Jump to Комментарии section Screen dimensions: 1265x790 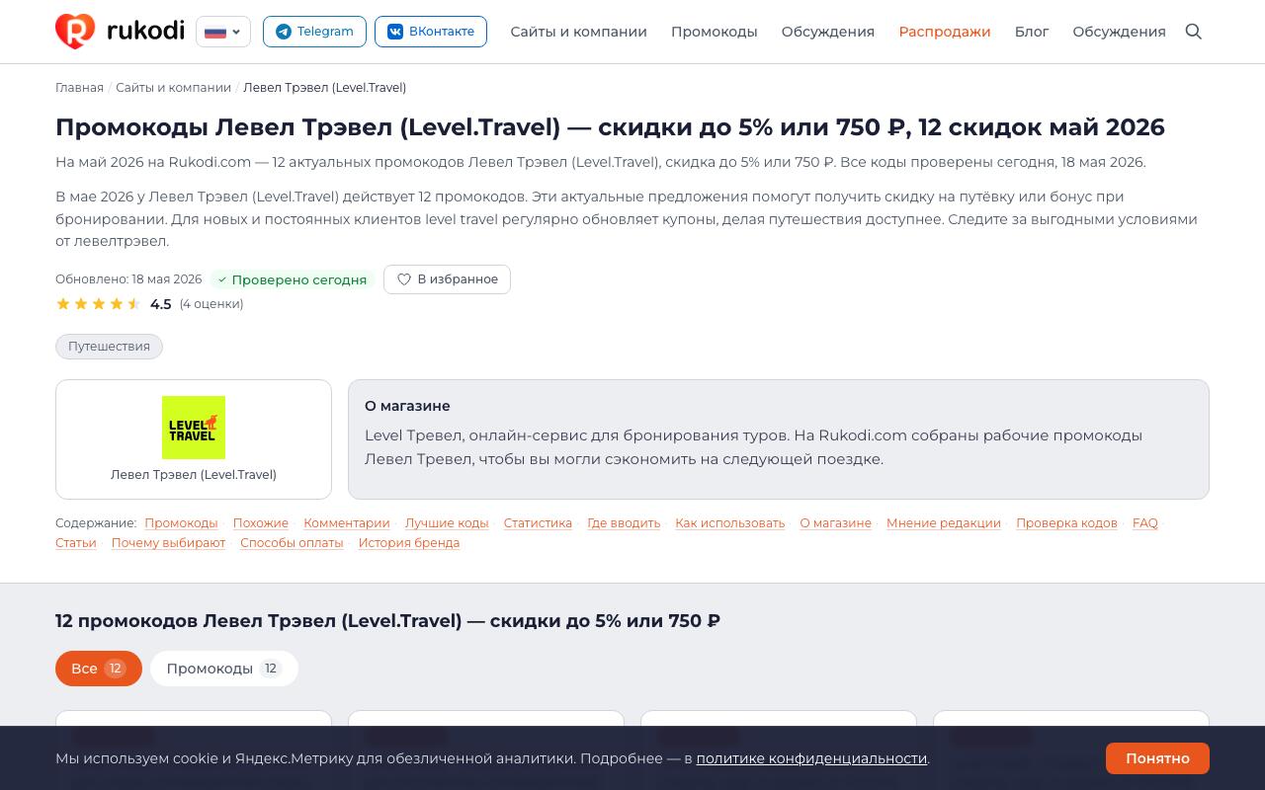(347, 523)
